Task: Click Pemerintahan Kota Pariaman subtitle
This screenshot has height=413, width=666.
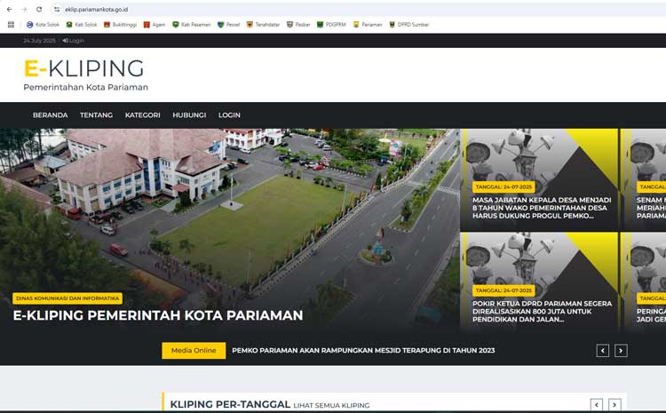Action: (x=86, y=88)
